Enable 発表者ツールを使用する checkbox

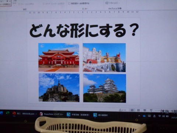point(69,3)
